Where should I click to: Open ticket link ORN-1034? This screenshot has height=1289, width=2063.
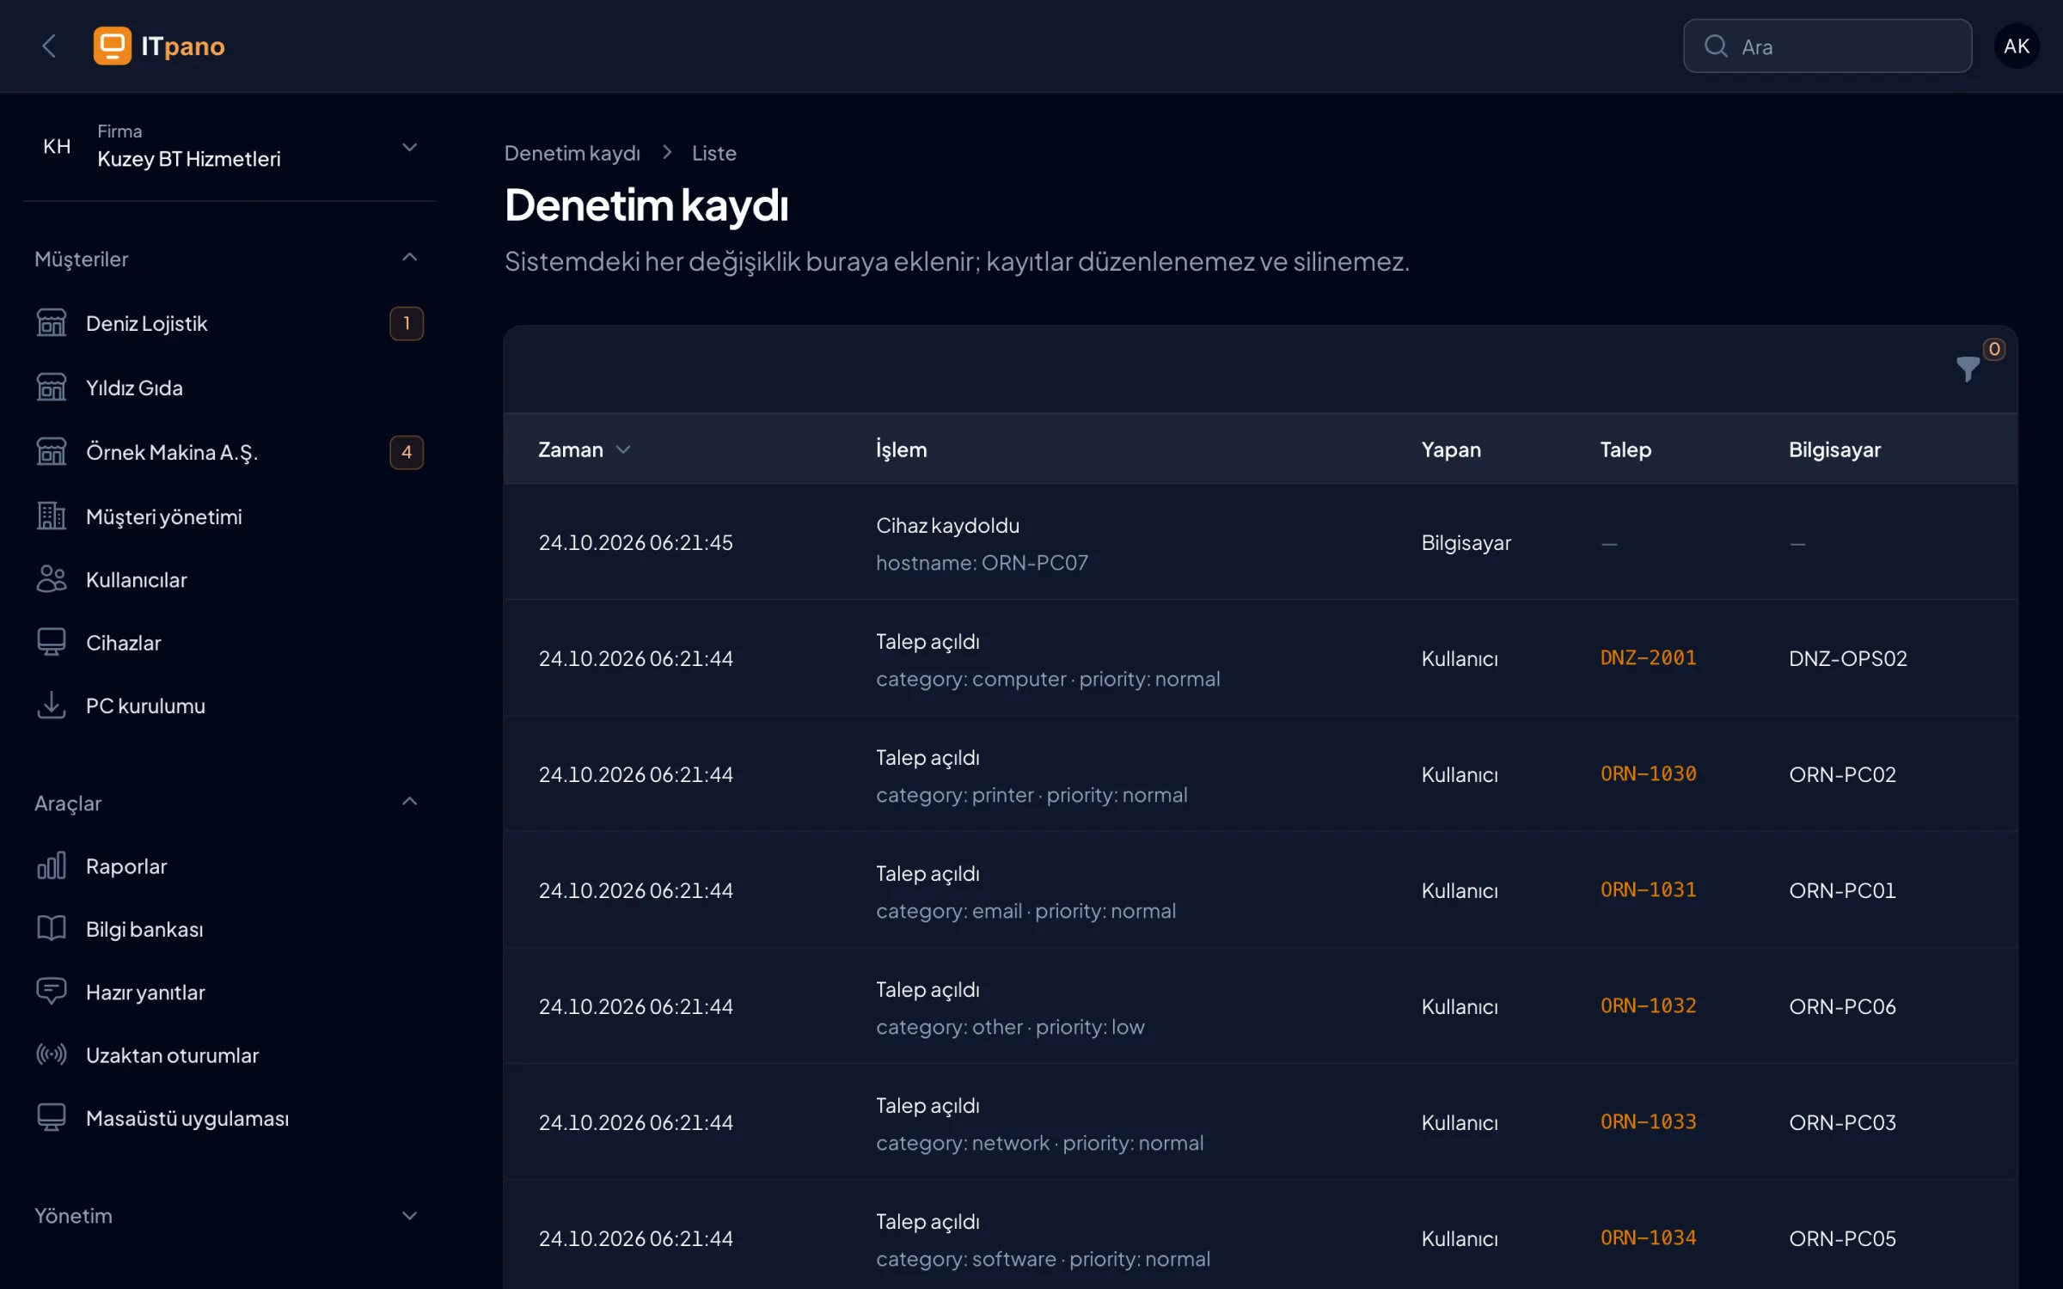click(x=1648, y=1238)
